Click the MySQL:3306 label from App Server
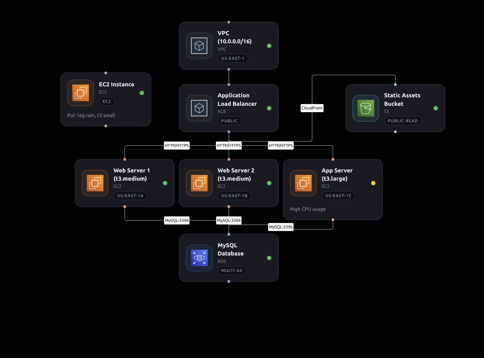The height and width of the screenshot is (358, 484). [281, 227]
